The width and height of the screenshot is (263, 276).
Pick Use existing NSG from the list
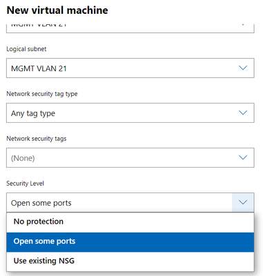point(130,262)
